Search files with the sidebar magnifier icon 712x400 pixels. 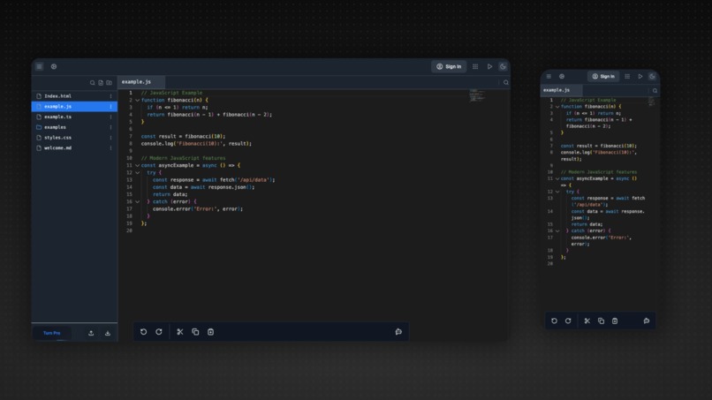coord(92,83)
